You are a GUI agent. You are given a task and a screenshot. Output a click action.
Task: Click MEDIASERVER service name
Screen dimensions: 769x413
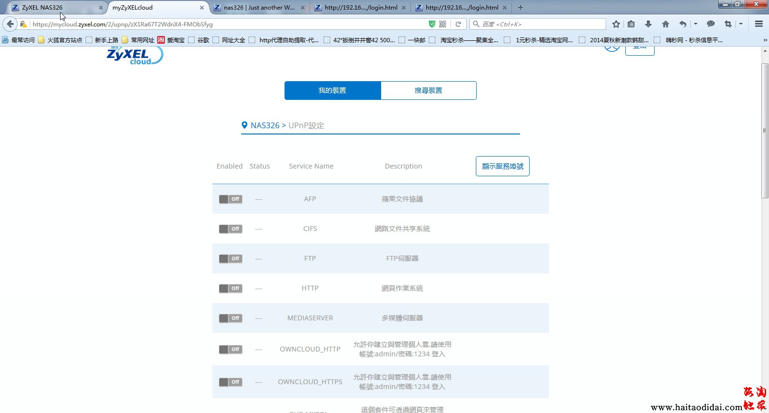coord(310,318)
